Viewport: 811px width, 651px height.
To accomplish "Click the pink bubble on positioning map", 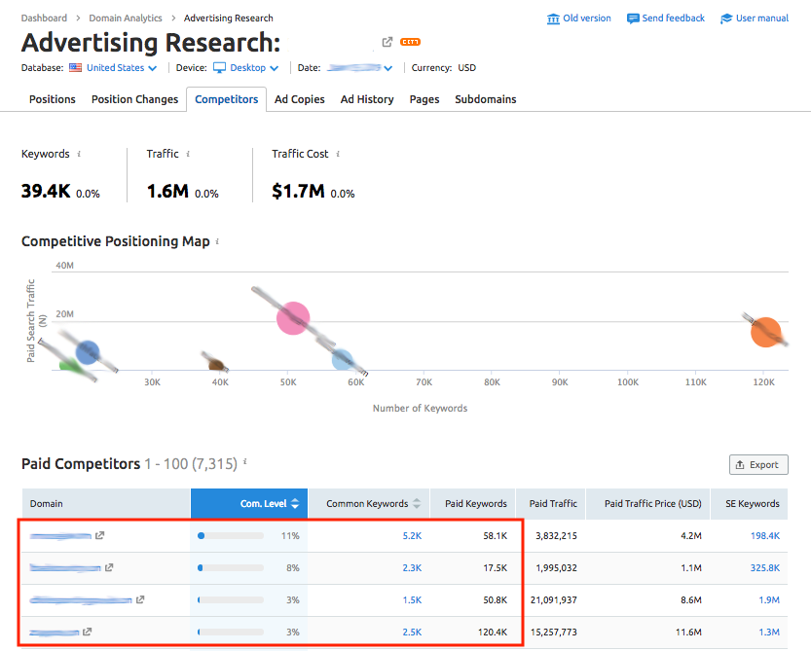I will point(292,317).
